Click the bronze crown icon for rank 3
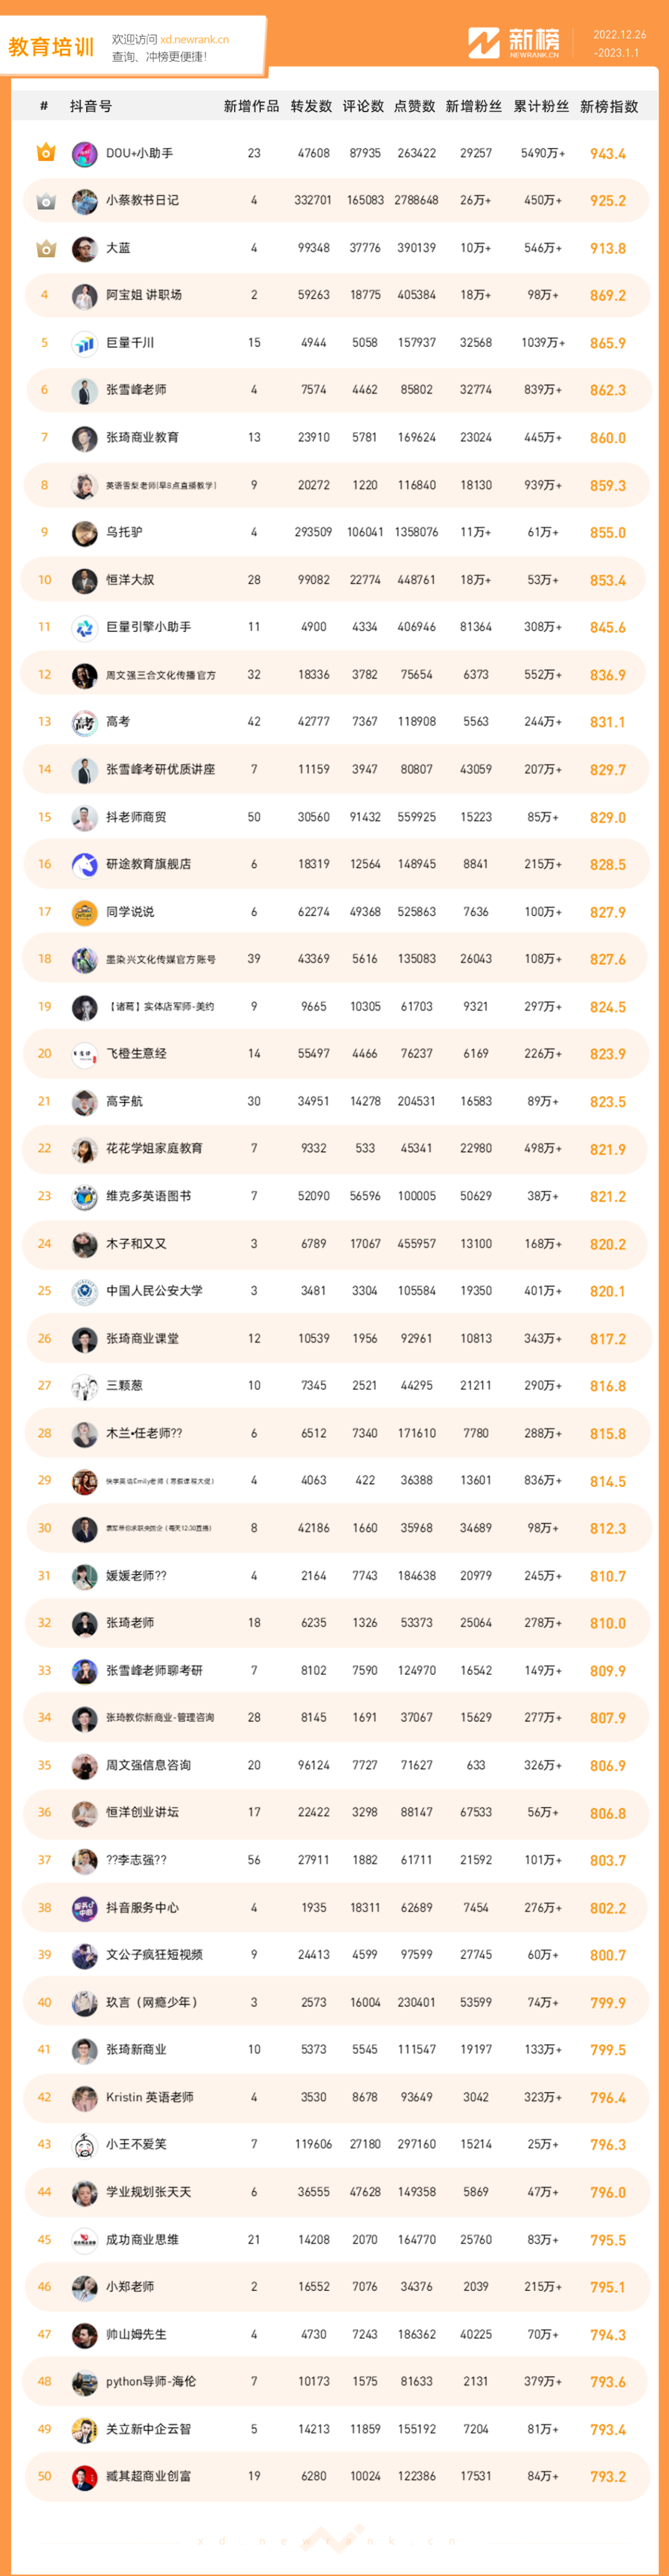The width and height of the screenshot is (669, 2576). click(45, 248)
